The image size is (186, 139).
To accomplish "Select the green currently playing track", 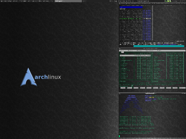I will (x=135, y=19).
